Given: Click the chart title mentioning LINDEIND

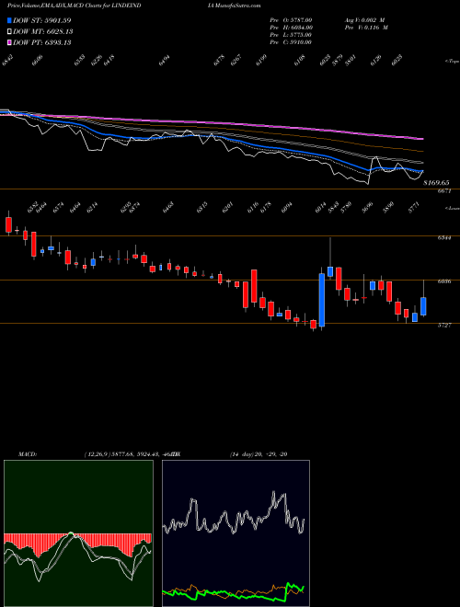Looking at the screenshot, I should click(x=74, y=6).
